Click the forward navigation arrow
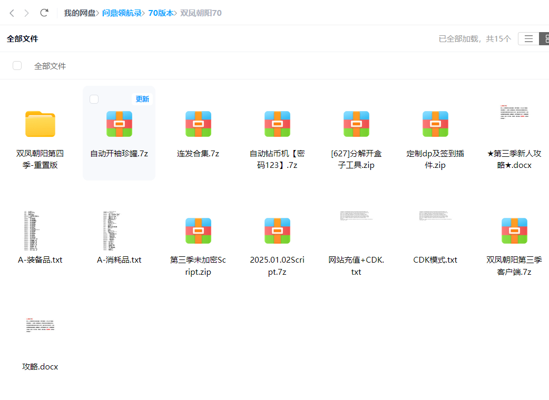This screenshot has width=549, height=400. (x=27, y=13)
